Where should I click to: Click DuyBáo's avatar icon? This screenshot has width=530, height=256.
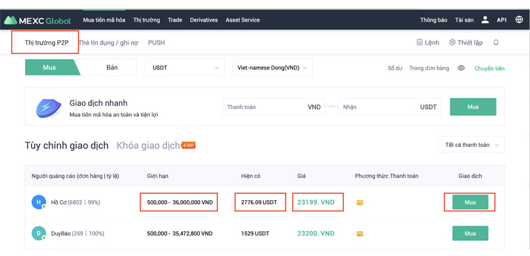point(39,233)
